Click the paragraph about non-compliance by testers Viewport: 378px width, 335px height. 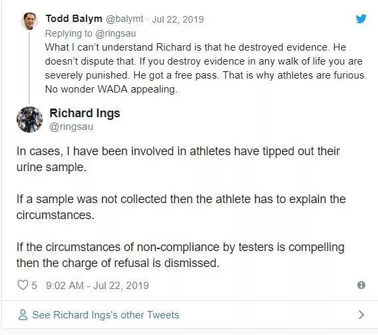coord(180,255)
